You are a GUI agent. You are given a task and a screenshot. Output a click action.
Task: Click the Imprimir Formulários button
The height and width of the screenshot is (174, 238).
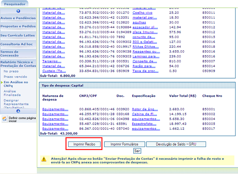pos(124,144)
